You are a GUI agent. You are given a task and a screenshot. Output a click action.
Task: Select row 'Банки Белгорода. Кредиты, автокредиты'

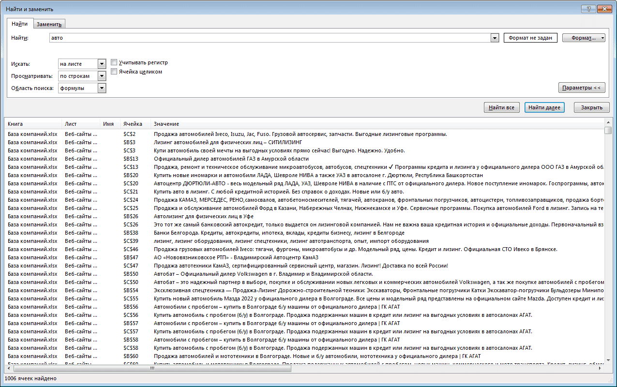[304, 233]
